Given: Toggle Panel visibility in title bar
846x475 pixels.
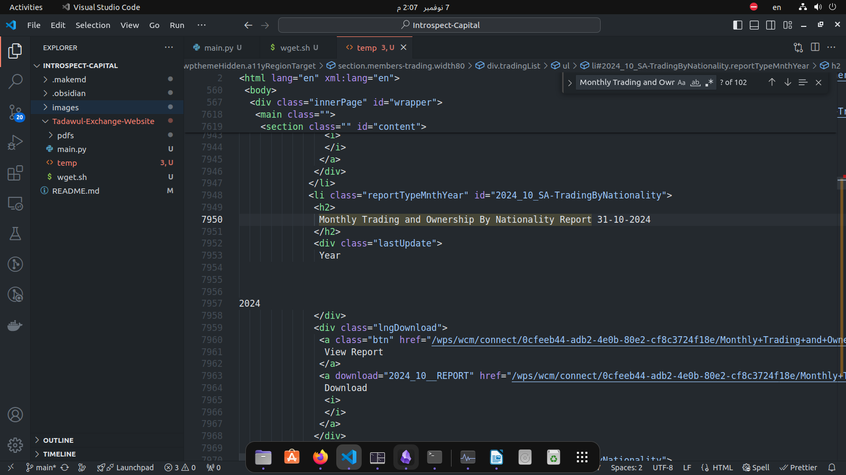Looking at the screenshot, I should (x=754, y=25).
